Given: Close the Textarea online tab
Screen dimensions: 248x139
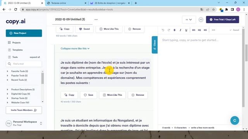Looking at the screenshot, I should coord(85,3).
